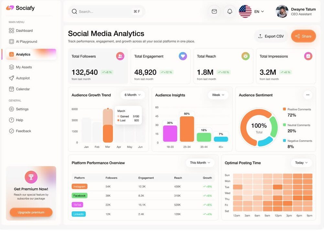Screen dimensions: 324x231
Task: Expand the Today dropdown
Action: 301,163
